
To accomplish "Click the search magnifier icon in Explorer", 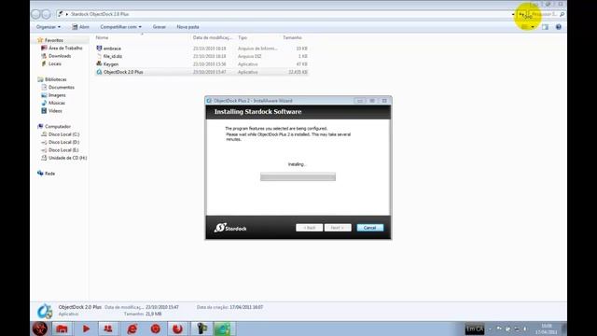I will pyautogui.click(x=562, y=14).
